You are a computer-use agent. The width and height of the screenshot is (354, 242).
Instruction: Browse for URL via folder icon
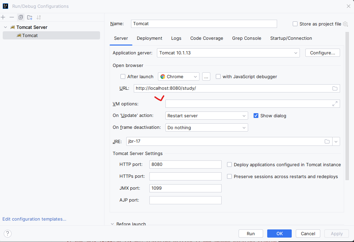click(335, 88)
